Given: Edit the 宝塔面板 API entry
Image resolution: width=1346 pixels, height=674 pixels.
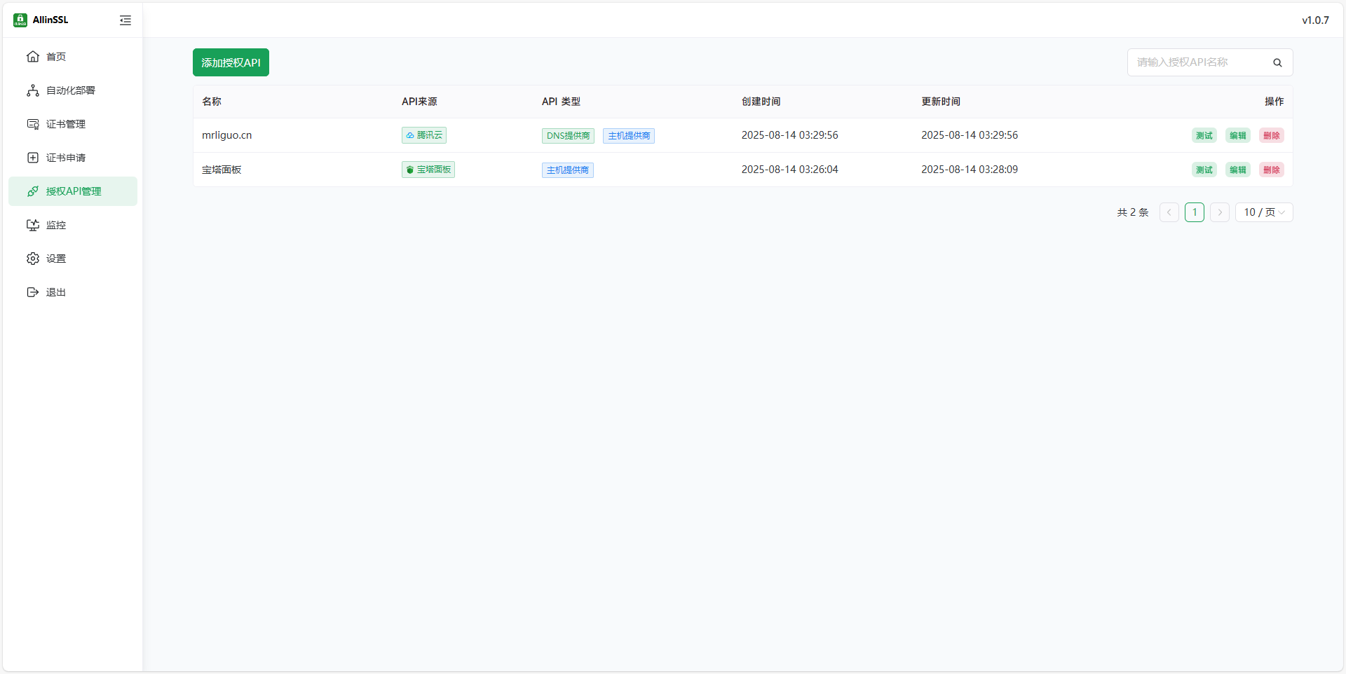Looking at the screenshot, I should [1237, 170].
